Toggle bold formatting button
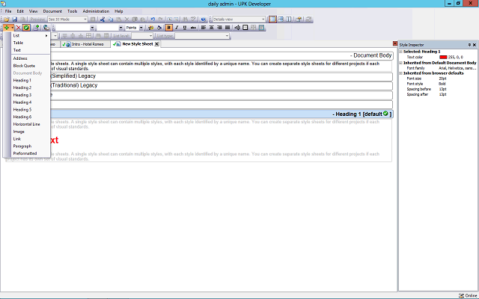479x299 pixels. 168,28
